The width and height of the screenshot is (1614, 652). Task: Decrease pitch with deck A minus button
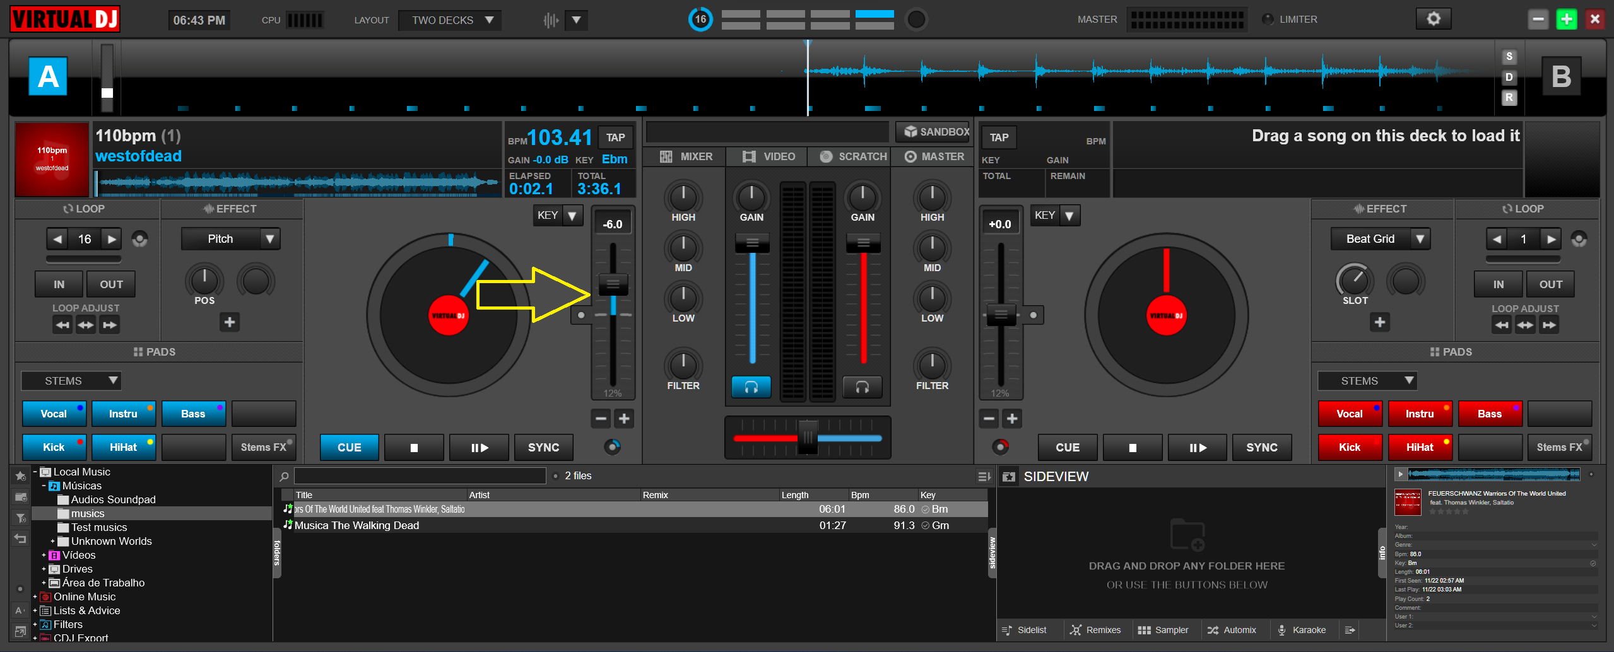601,418
